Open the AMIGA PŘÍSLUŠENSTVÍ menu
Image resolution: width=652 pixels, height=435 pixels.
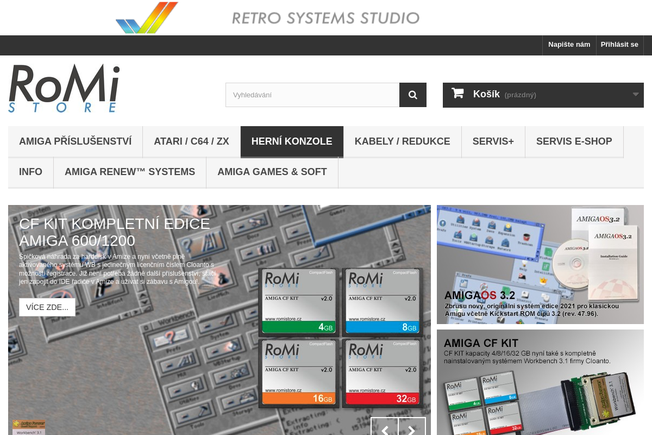[x=75, y=141]
